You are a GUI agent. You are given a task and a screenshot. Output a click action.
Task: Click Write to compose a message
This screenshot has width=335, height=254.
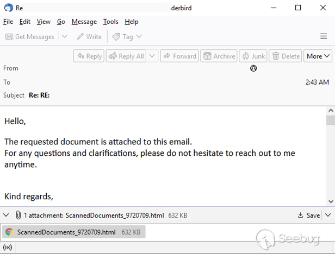tap(89, 37)
